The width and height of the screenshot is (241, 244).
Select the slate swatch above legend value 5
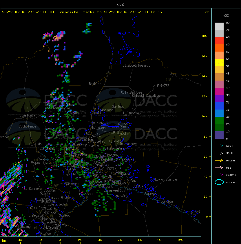219,135
